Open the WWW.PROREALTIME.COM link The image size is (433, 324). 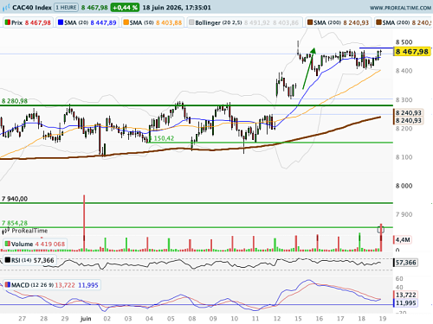400,8
